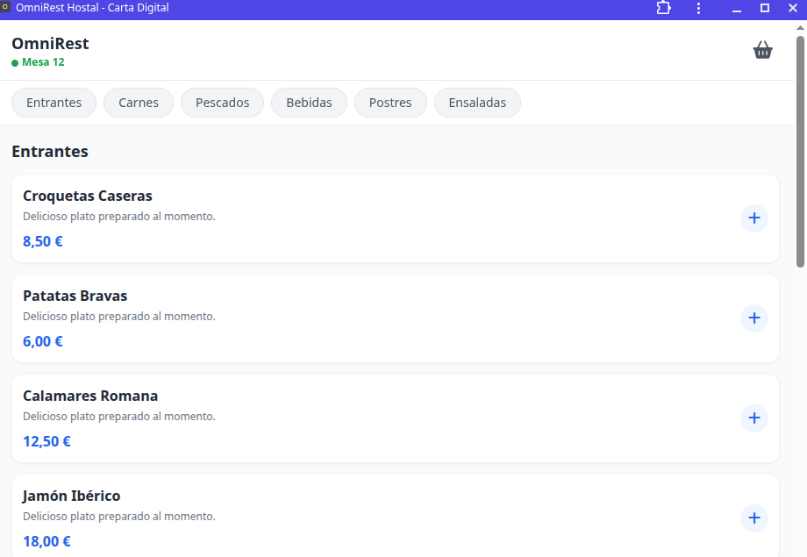The height and width of the screenshot is (557, 807).
Task: Open the shopping basket
Action: [x=762, y=50]
